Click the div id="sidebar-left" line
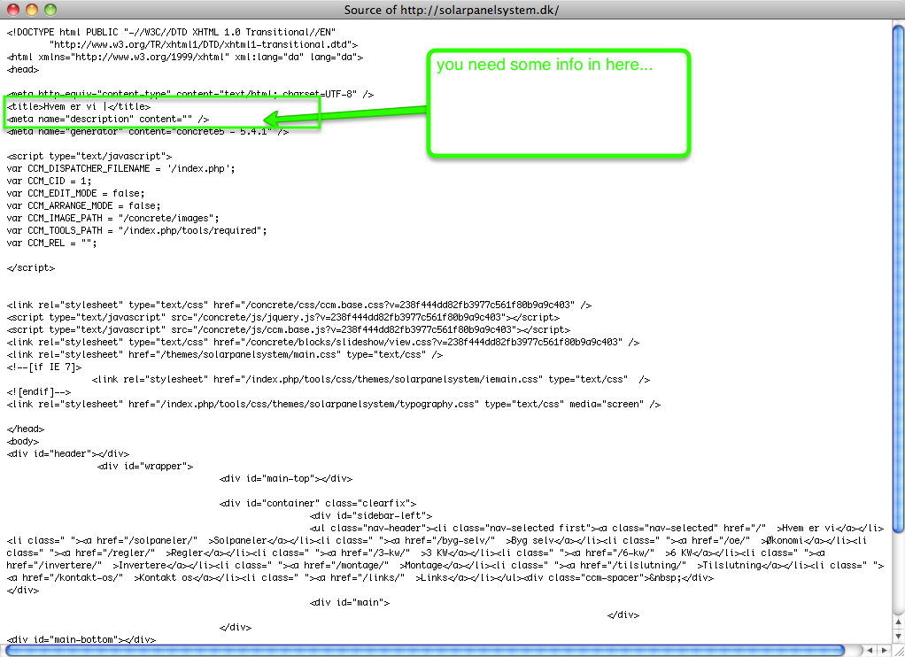Screen dimensions: 905x657 click(370, 515)
